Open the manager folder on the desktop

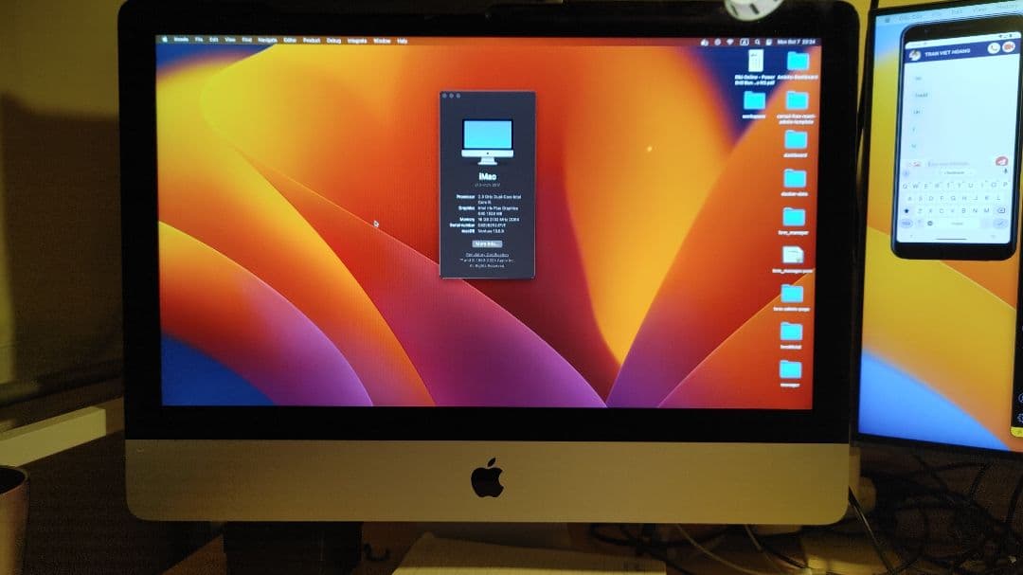[x=792, y=370]
